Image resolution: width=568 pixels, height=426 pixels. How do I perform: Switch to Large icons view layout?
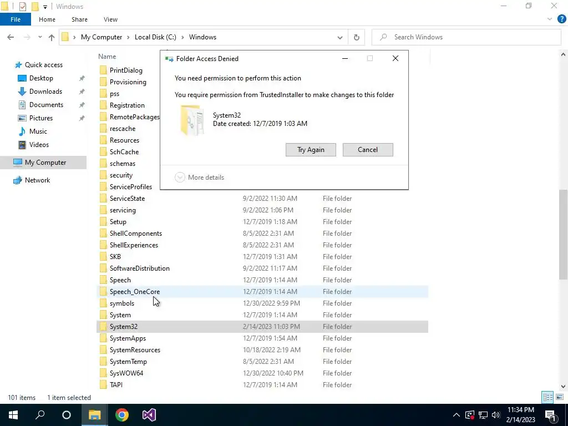click(560, 397)
